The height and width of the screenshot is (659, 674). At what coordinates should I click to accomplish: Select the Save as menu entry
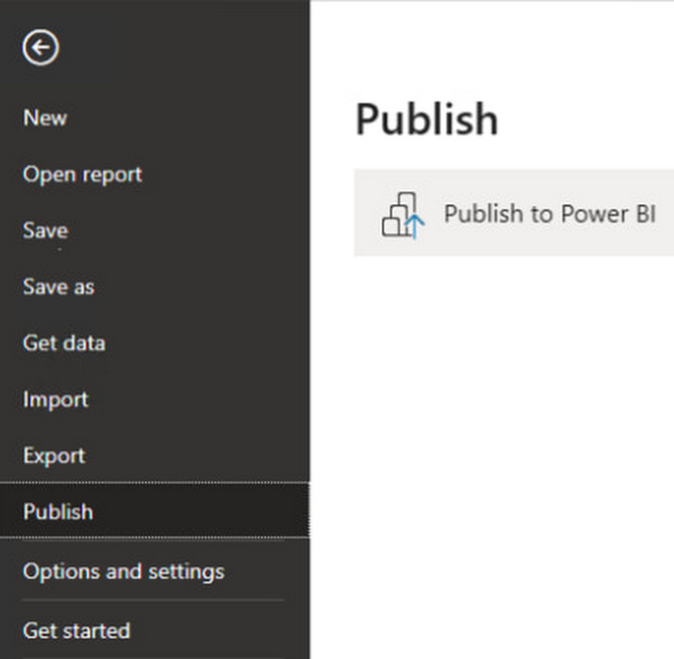pyautogui.click(x=59, y=287)
